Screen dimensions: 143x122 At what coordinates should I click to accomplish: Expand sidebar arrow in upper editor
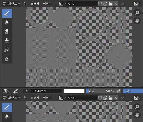(142, 12)
